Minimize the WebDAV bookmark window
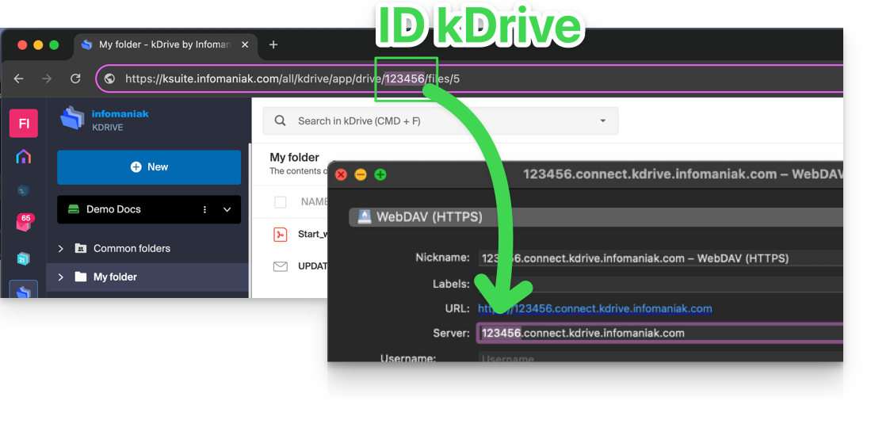This screenshot has height=424, width=871. pos(361,174)
